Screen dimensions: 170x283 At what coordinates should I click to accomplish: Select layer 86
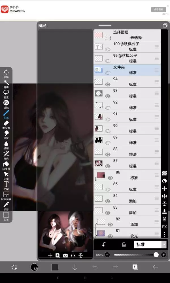127,175
